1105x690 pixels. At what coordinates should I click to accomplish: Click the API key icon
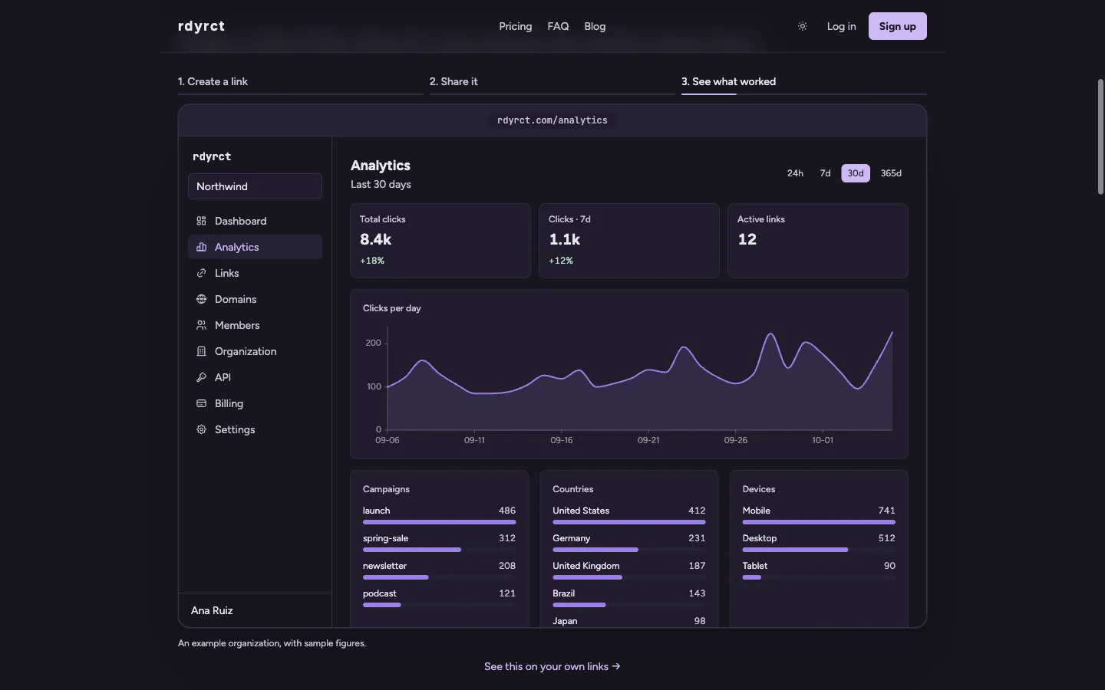(x=201, y=377)
